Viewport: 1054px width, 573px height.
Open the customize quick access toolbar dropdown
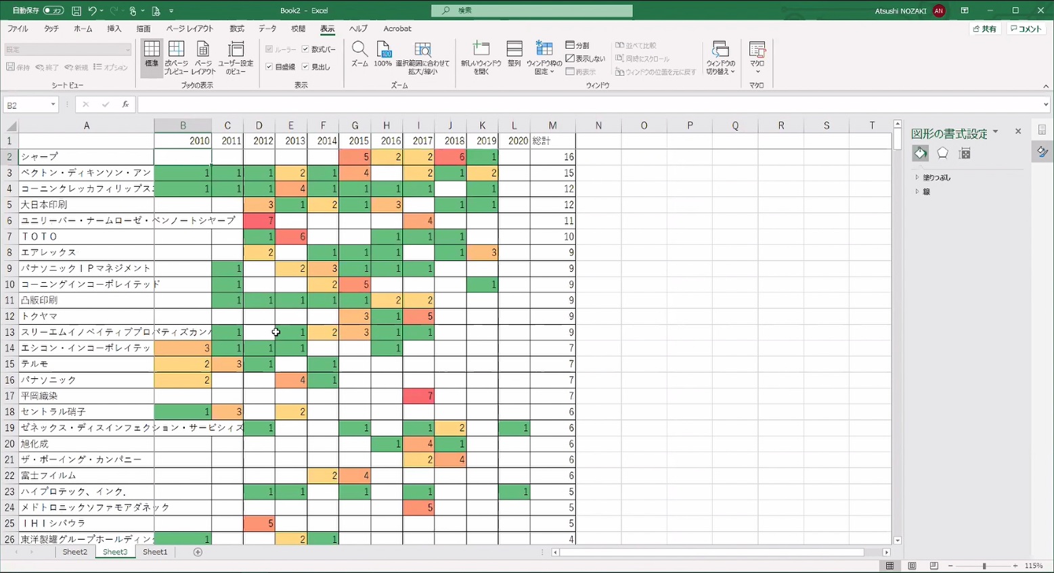171,12
